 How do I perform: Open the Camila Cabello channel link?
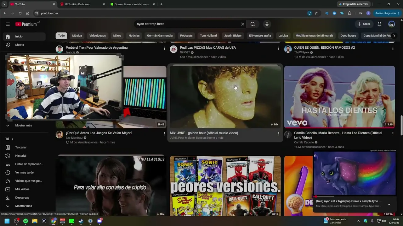[x=304, y=143]
